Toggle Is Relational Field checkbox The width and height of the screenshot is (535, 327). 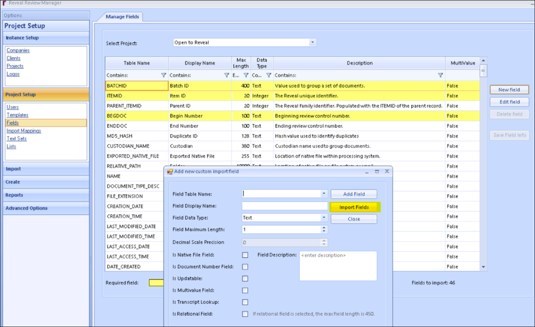(245, 314)
